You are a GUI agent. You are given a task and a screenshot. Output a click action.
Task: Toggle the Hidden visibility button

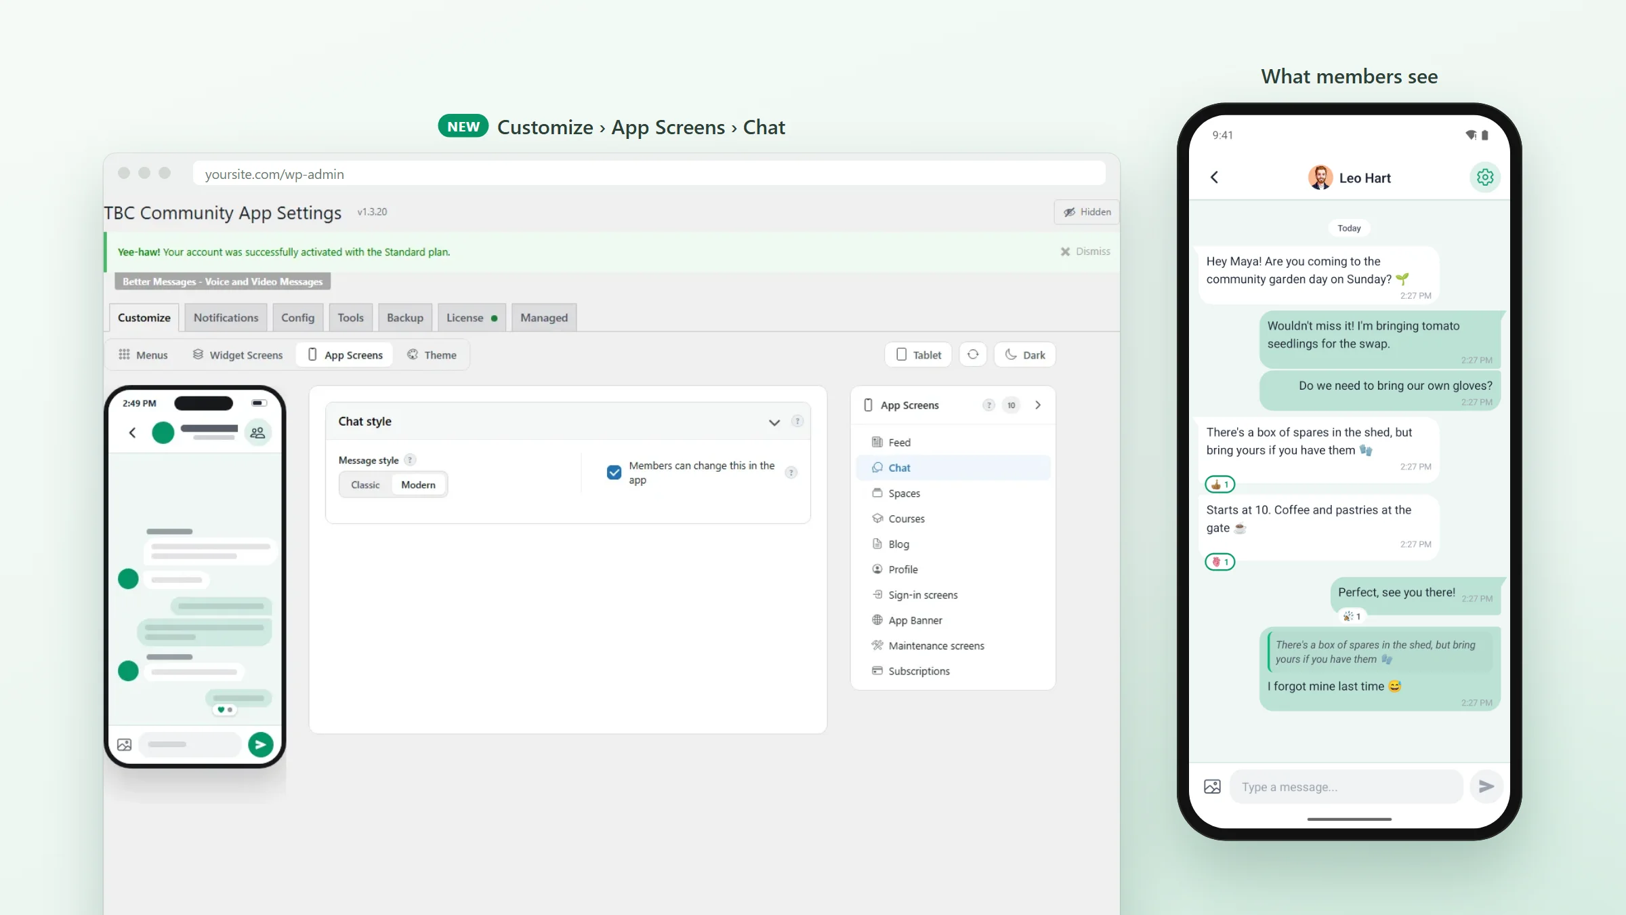click(x=1087, y=212)
